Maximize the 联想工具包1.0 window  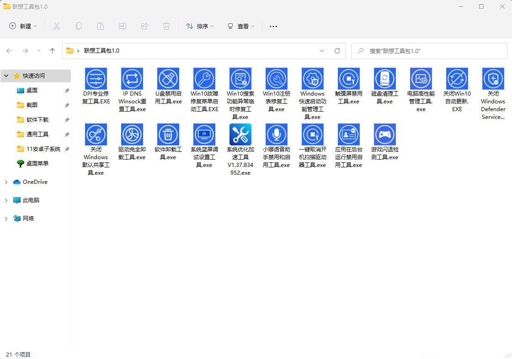(481, 6)
